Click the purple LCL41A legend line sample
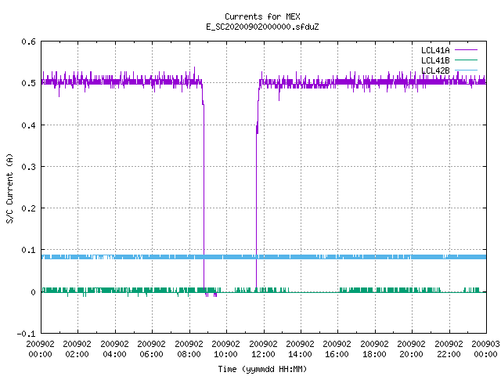 tap(466, 50)
